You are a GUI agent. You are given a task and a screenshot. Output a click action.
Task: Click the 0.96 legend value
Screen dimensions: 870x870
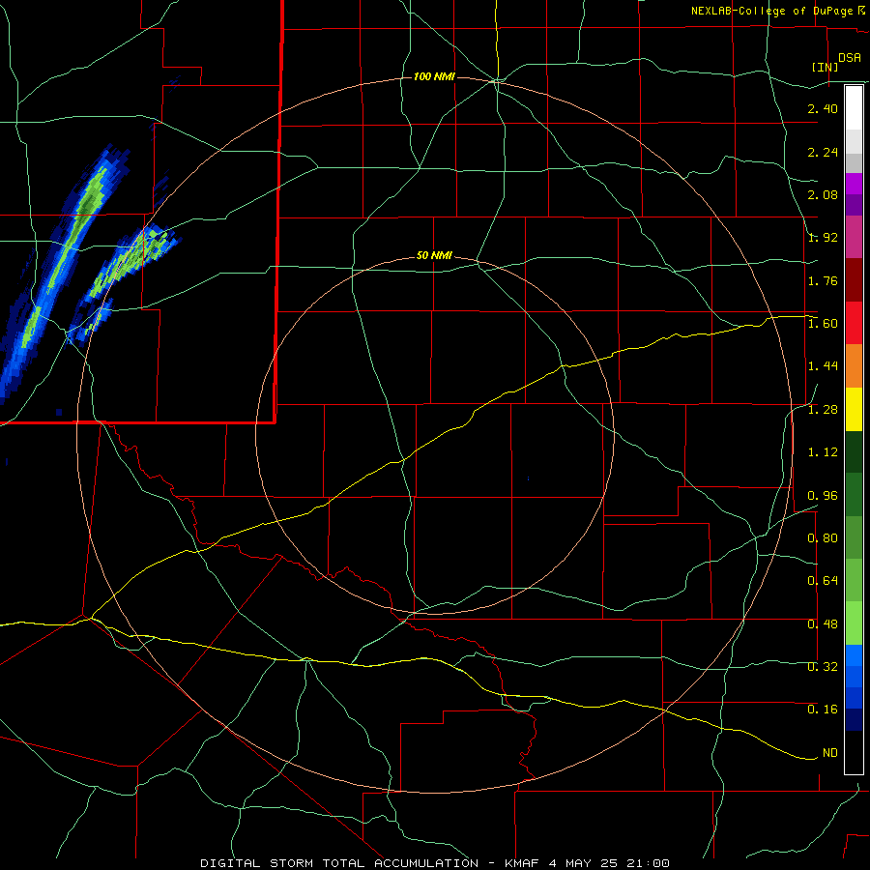point(823,496)
